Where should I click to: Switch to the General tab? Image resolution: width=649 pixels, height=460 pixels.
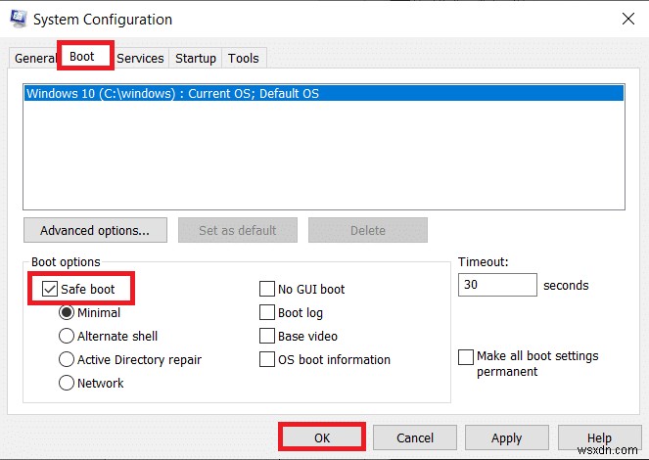[x=33, y=58]
